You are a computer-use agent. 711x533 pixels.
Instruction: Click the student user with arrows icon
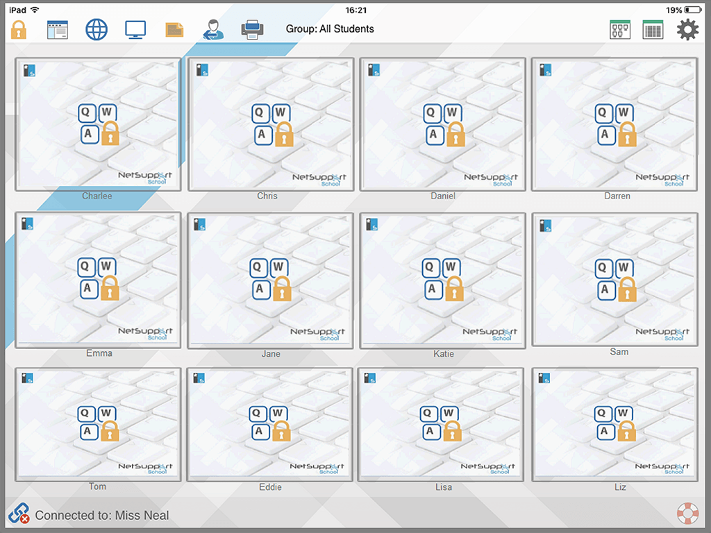click(213, 30)
